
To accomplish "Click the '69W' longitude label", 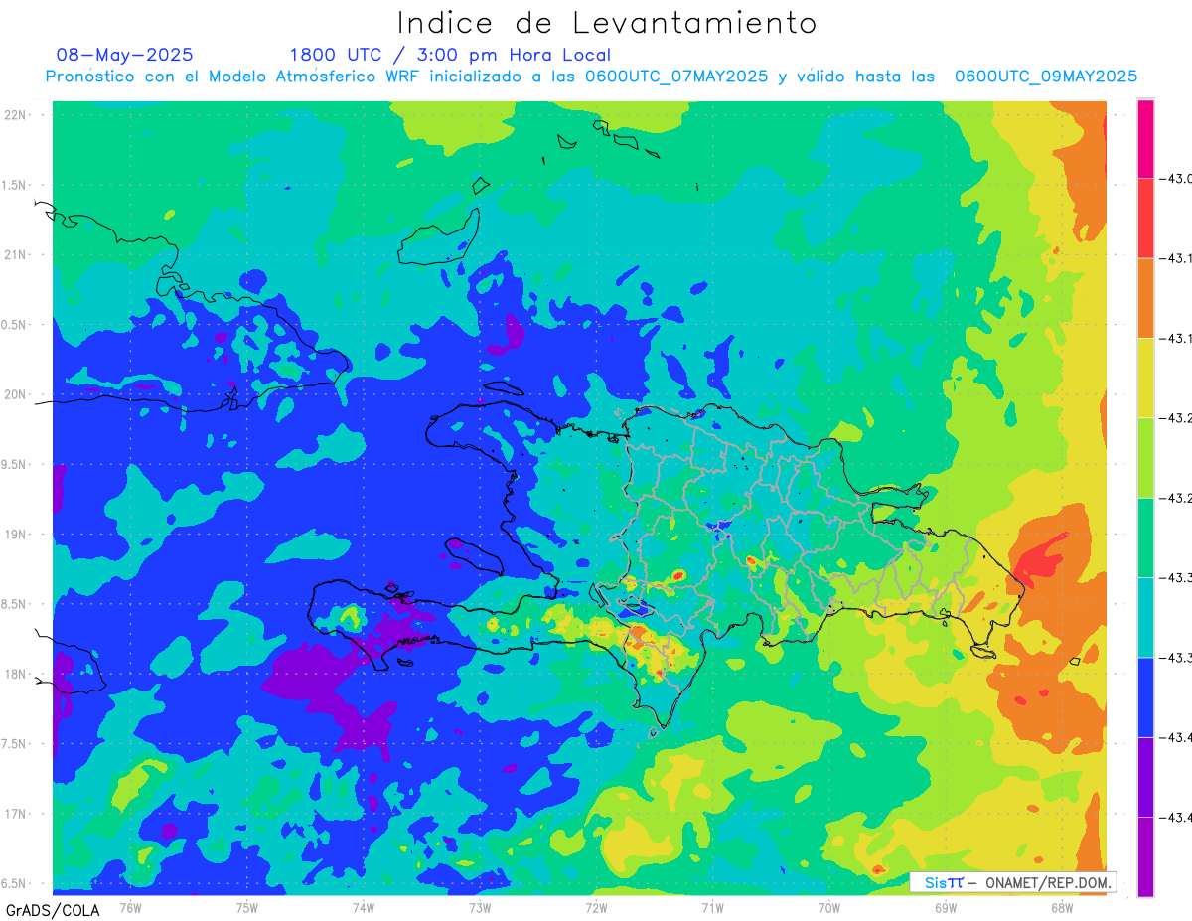I will pyautogui.click(x=946, y=907).
